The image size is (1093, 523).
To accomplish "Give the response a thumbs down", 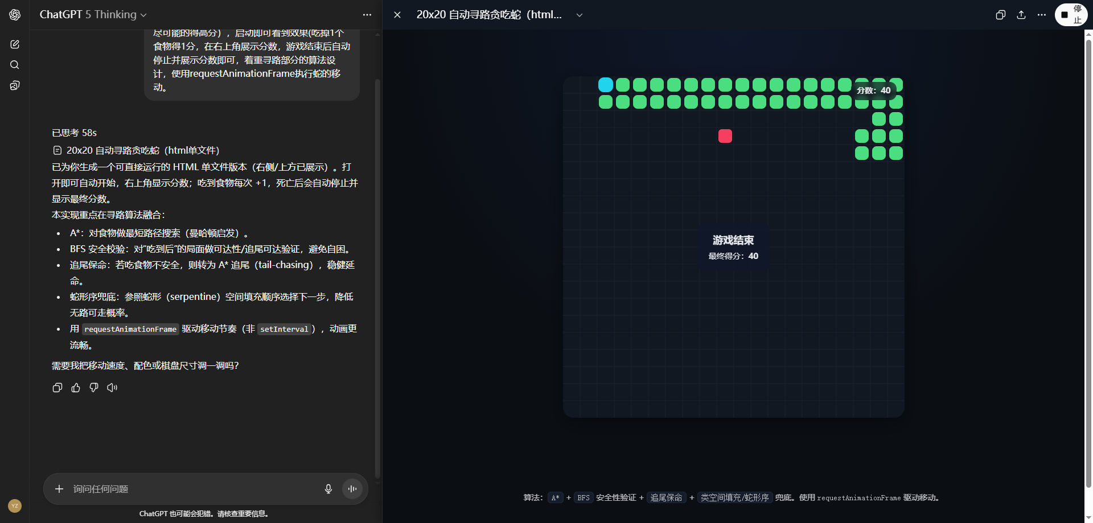I will tap(94, 388).
